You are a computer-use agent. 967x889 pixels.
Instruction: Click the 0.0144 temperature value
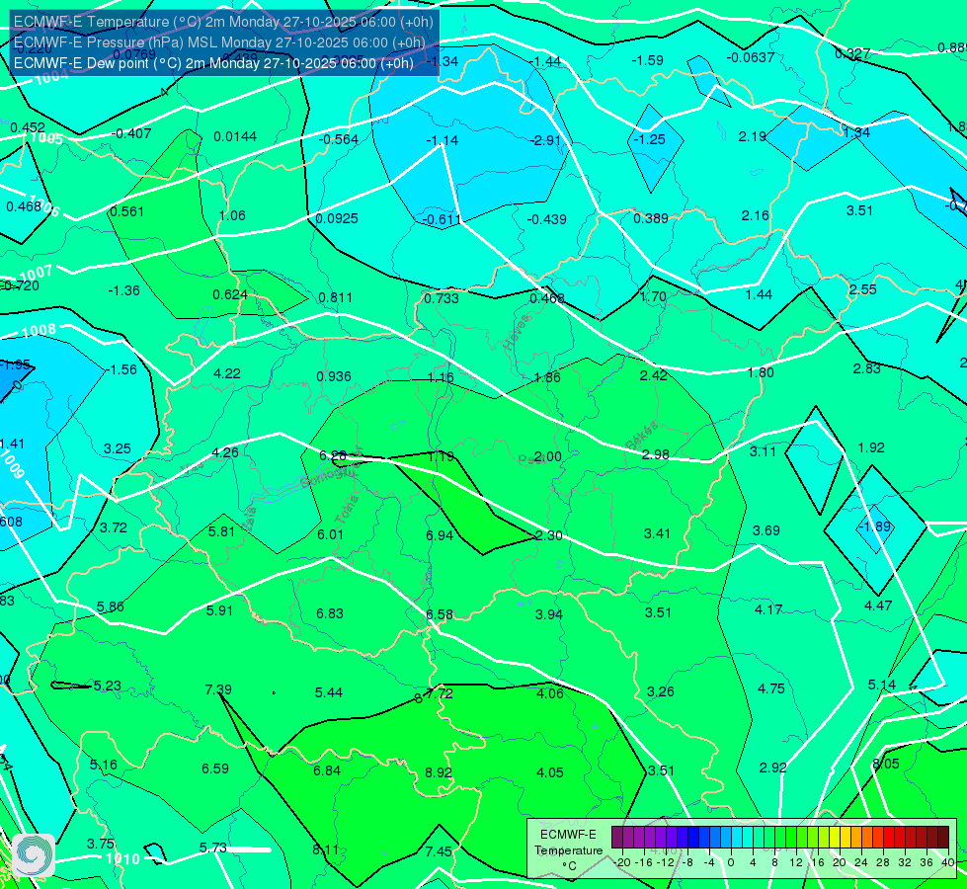click(x=235, y=137)
